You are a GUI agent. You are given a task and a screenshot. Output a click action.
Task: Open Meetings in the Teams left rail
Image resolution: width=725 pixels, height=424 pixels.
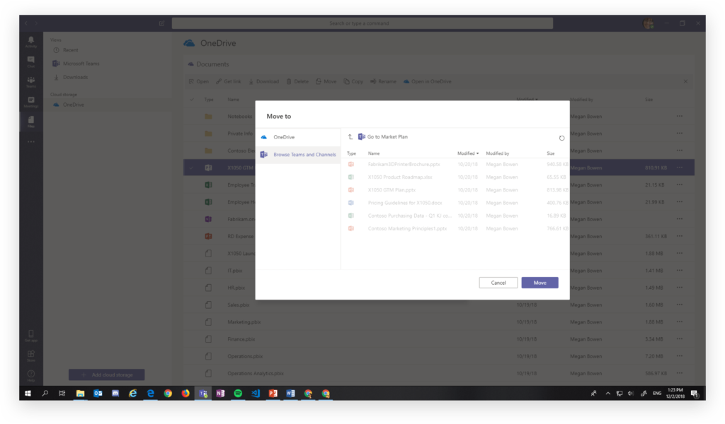tap(31, 102)
